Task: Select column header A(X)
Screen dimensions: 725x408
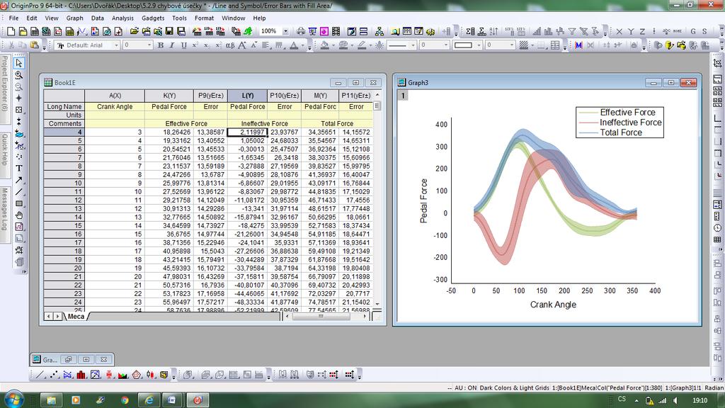Action: pos(115,96)
